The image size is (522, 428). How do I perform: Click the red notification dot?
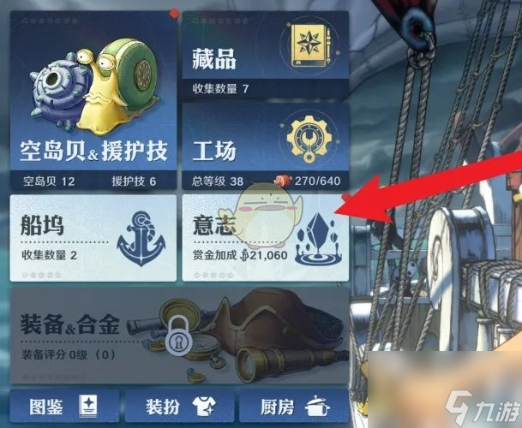pos(174,14)
